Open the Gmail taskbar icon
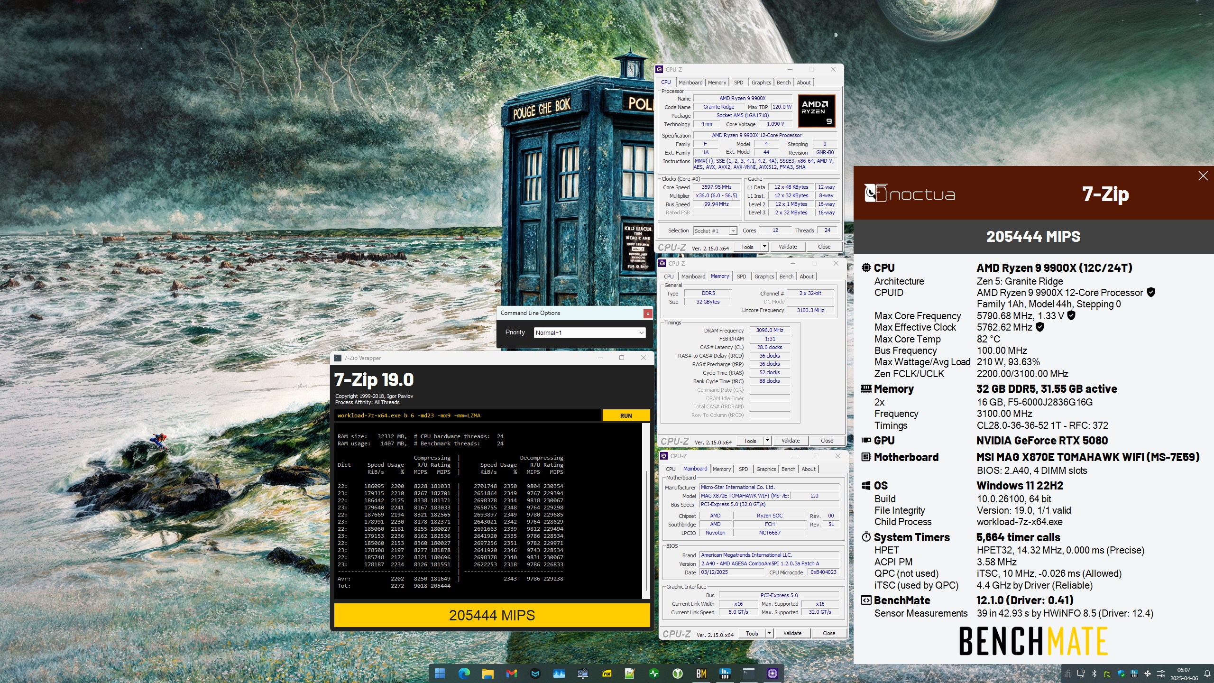 tap(511, 673)
